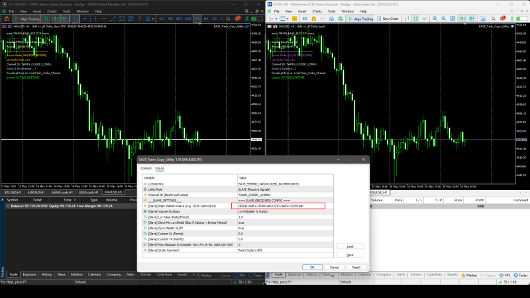The height and width of the screenshot is (298, 530).
Task: Click the search icon in FTMO toolbar
Action: 228,19
